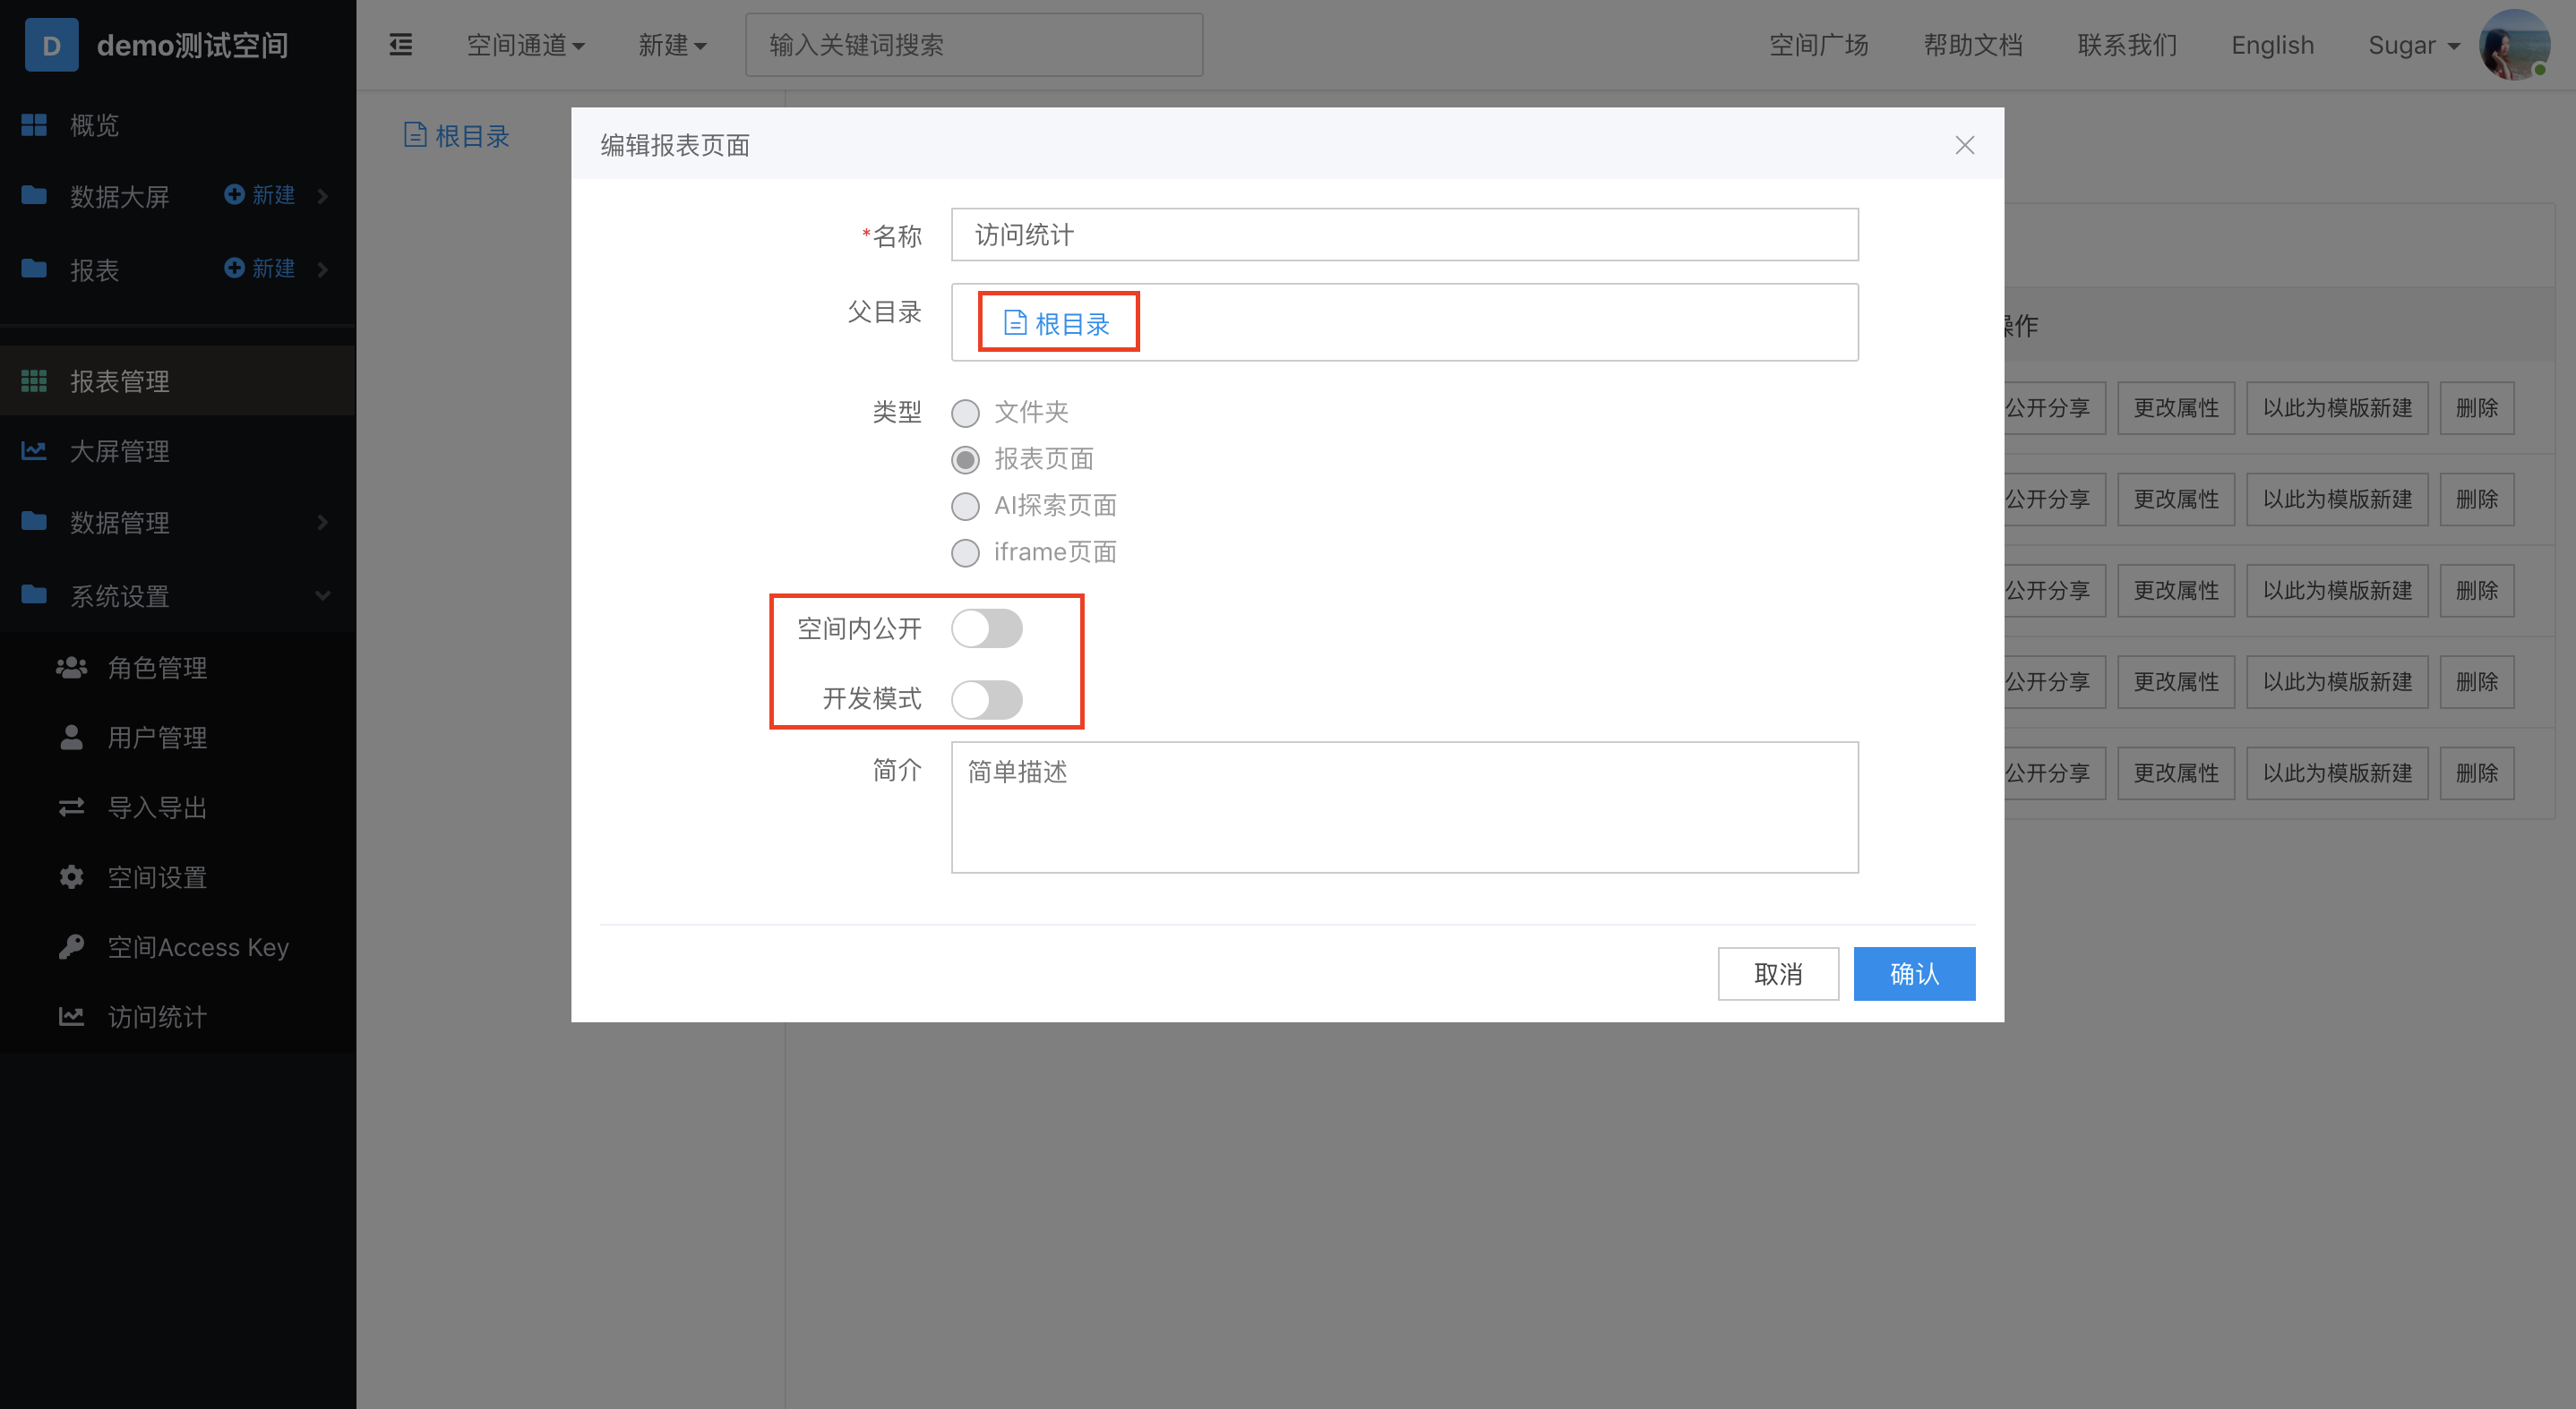Open the Sugar user dropdown
This screenshot has width=2576, height=1409.
[x=2413, y=45]
